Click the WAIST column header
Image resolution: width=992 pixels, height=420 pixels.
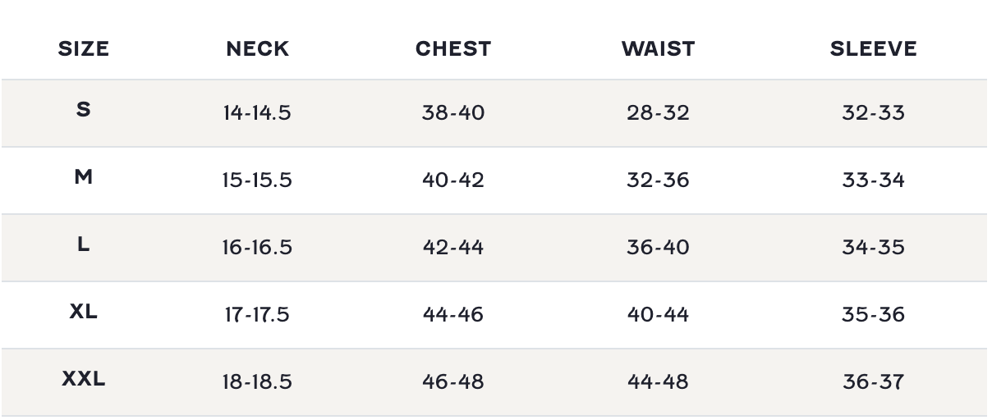pyautogui.click(x=658, y=49)
